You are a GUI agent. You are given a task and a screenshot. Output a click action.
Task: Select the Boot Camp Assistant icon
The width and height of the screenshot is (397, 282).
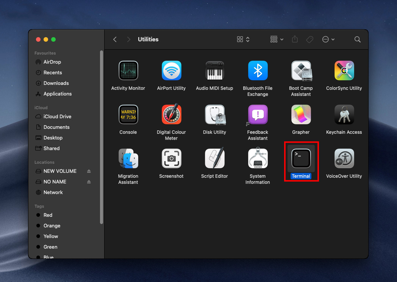pos(301,71)
